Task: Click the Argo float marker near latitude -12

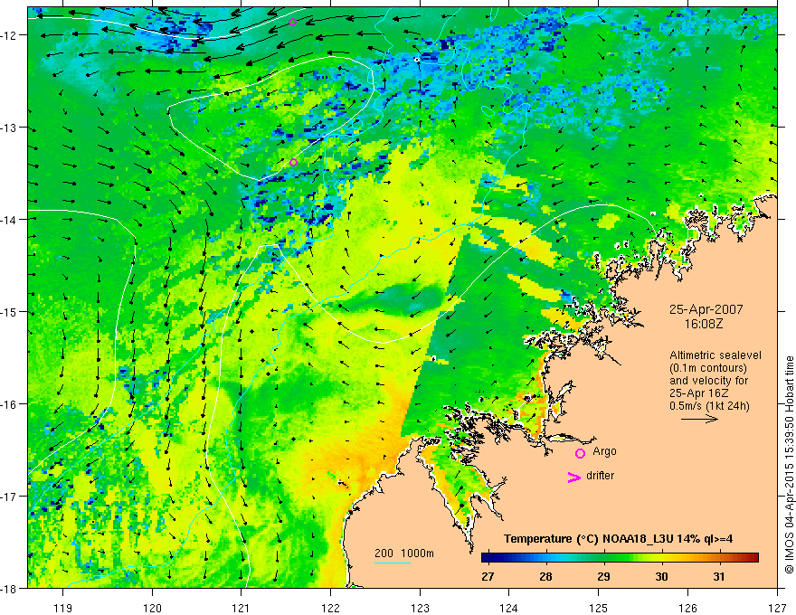Action: [292, 22]
